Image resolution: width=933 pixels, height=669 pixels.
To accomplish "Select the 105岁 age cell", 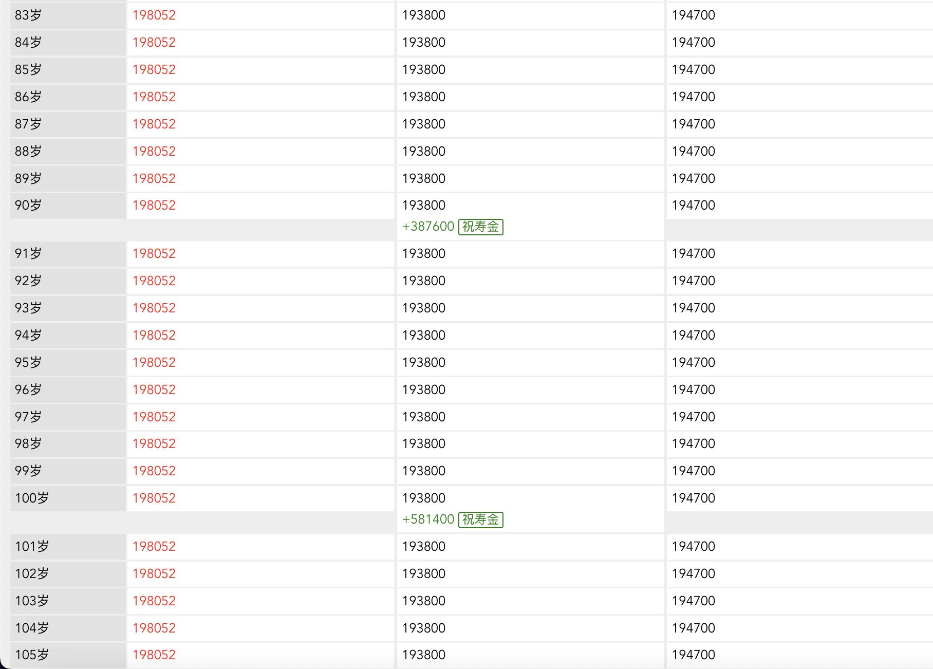I will pos(32,655).
